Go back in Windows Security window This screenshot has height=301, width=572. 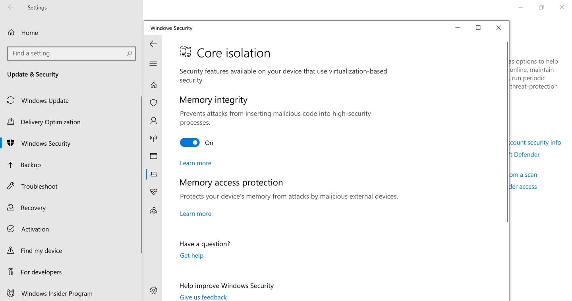pos(153,44)
